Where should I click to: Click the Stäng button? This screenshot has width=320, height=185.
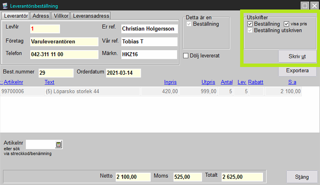point(302,177)
